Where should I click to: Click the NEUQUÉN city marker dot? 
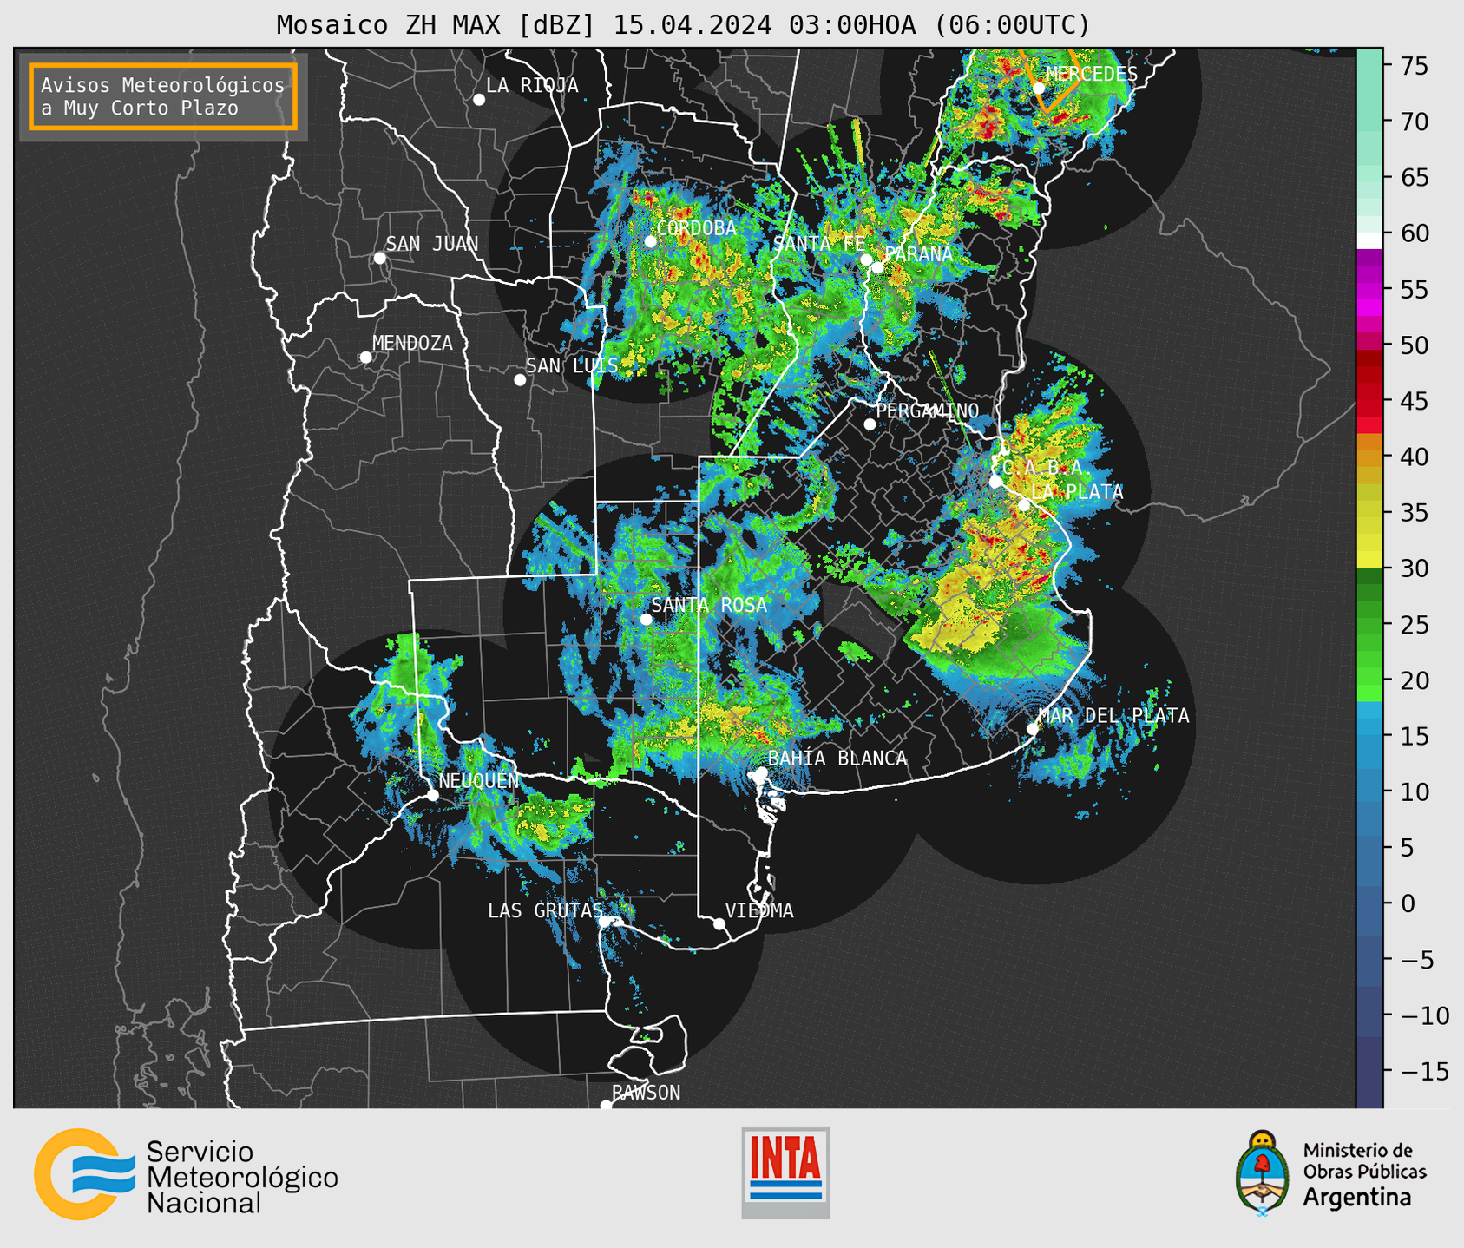[432, 795]
